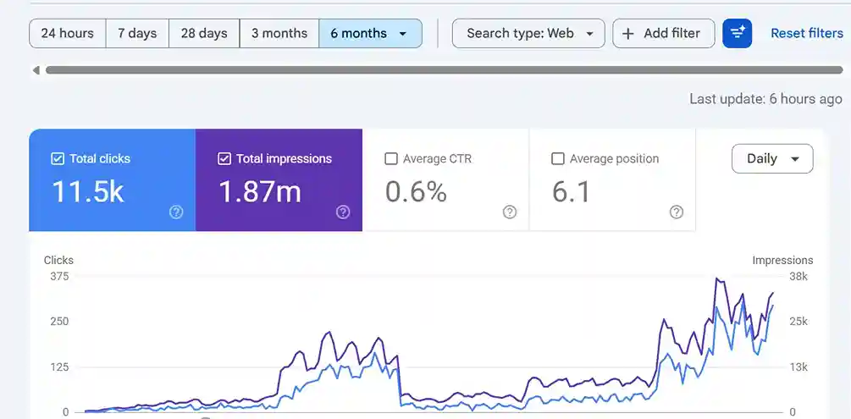
Task: Uncheck the Total impressions checkbox
Action: (x=224, y=158)
